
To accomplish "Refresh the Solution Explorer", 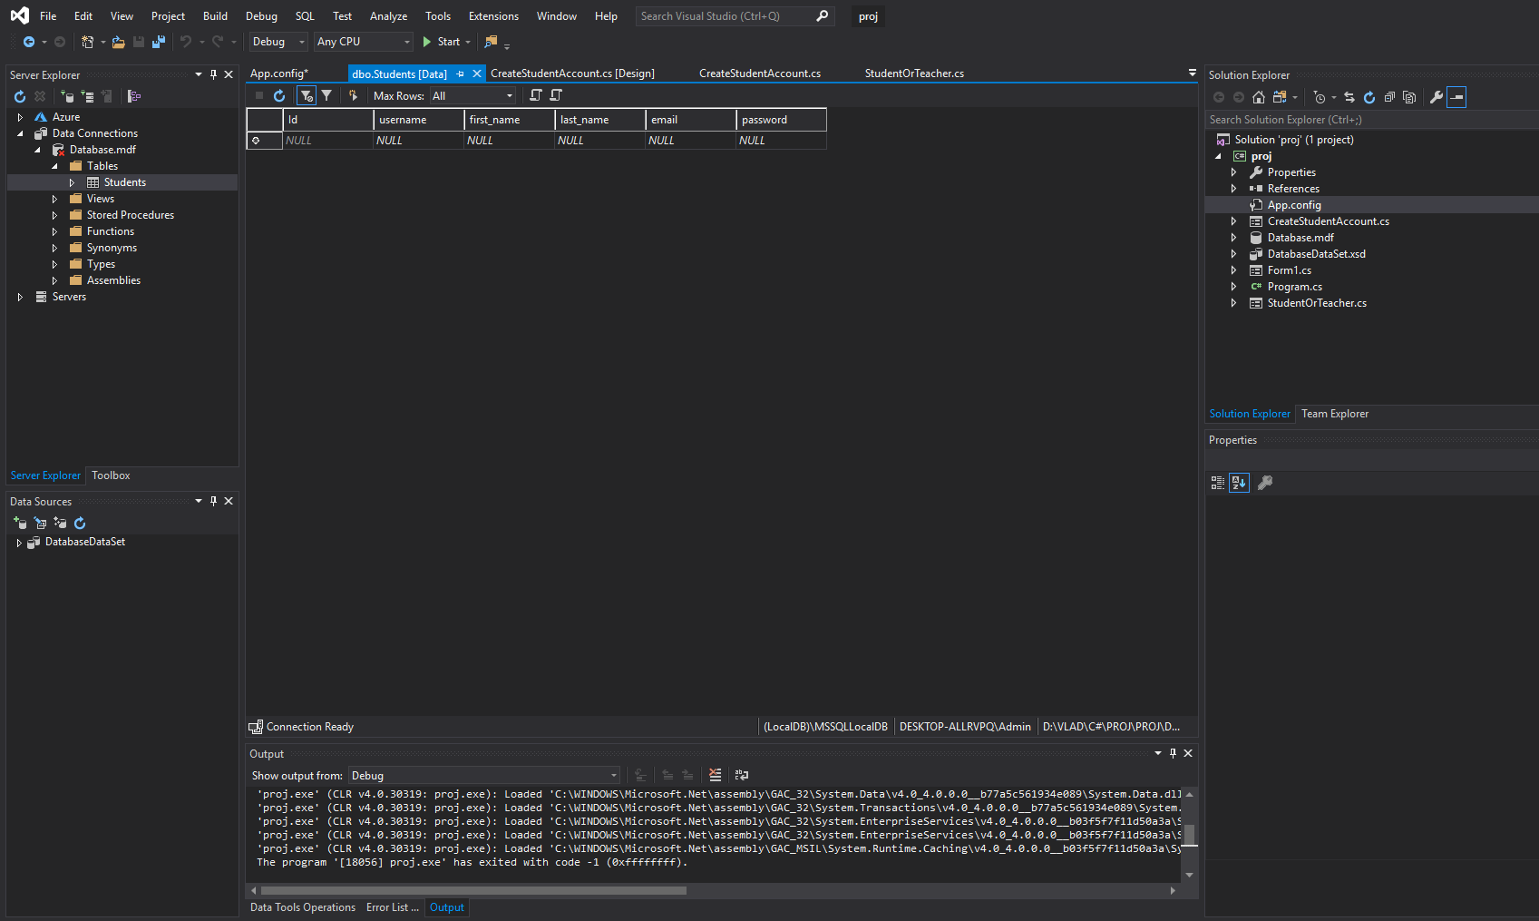I will [1369, 97].
